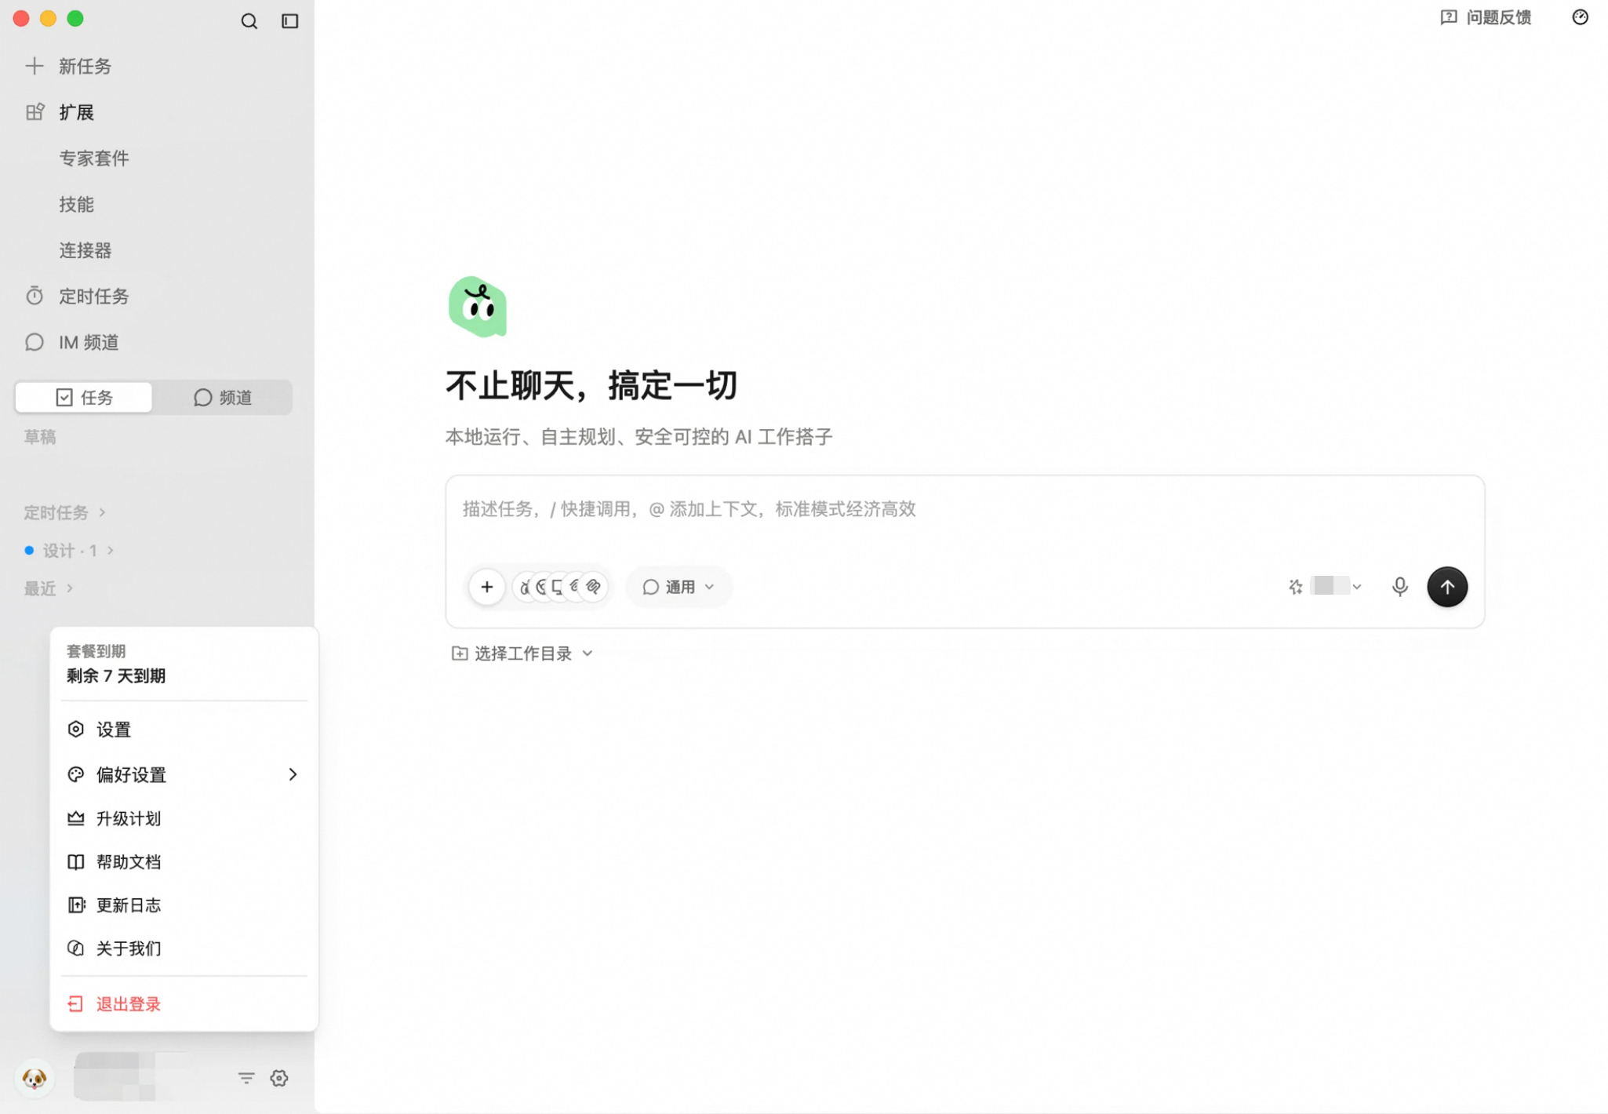The height and width of the screenshot is (1114, 1608).
Task: Click the plus attach button in input box
Action: pos(486,587)
